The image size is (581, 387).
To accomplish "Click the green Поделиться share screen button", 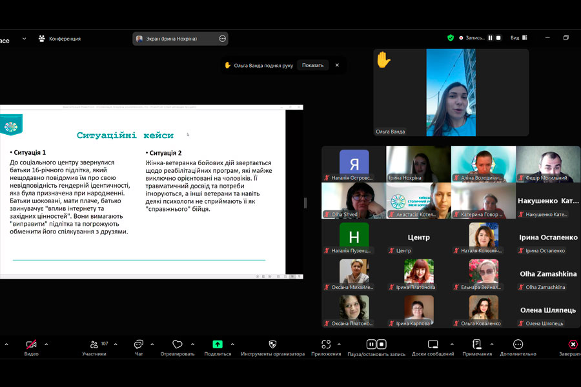I will point(218,348).
